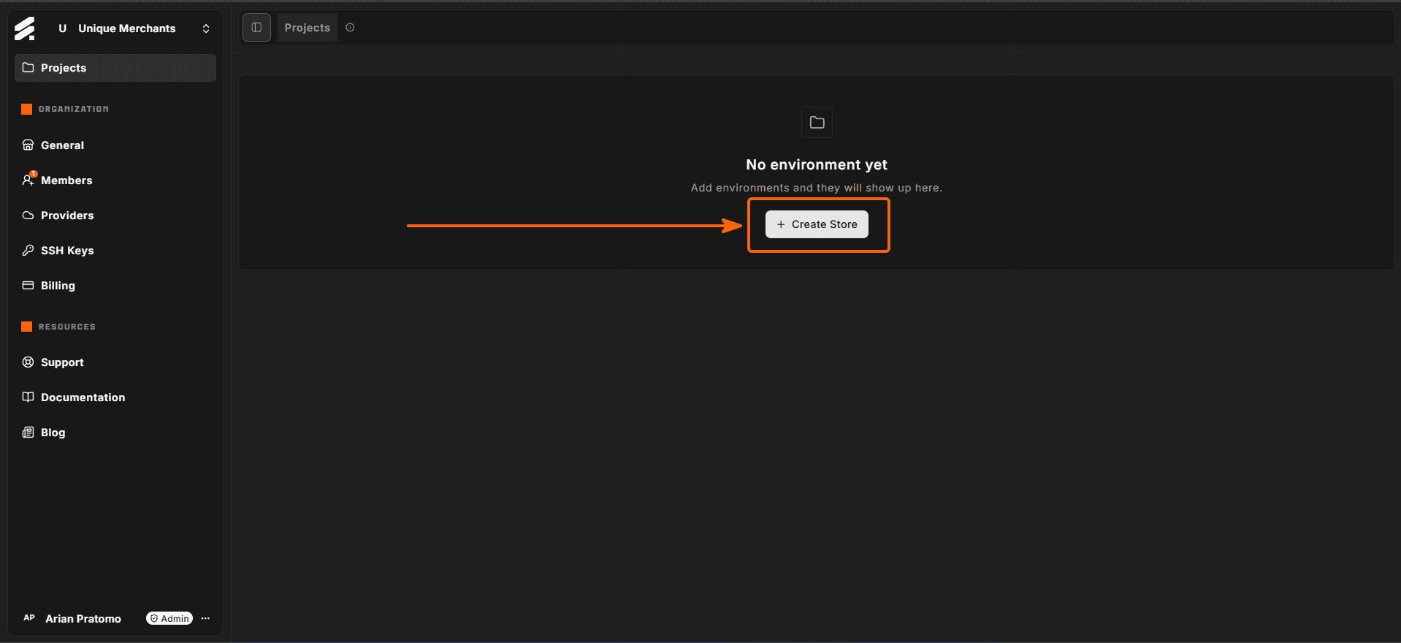Click the book icon beside Documentation
Viewport: 1401px width, 643px height.
(28, 397)
